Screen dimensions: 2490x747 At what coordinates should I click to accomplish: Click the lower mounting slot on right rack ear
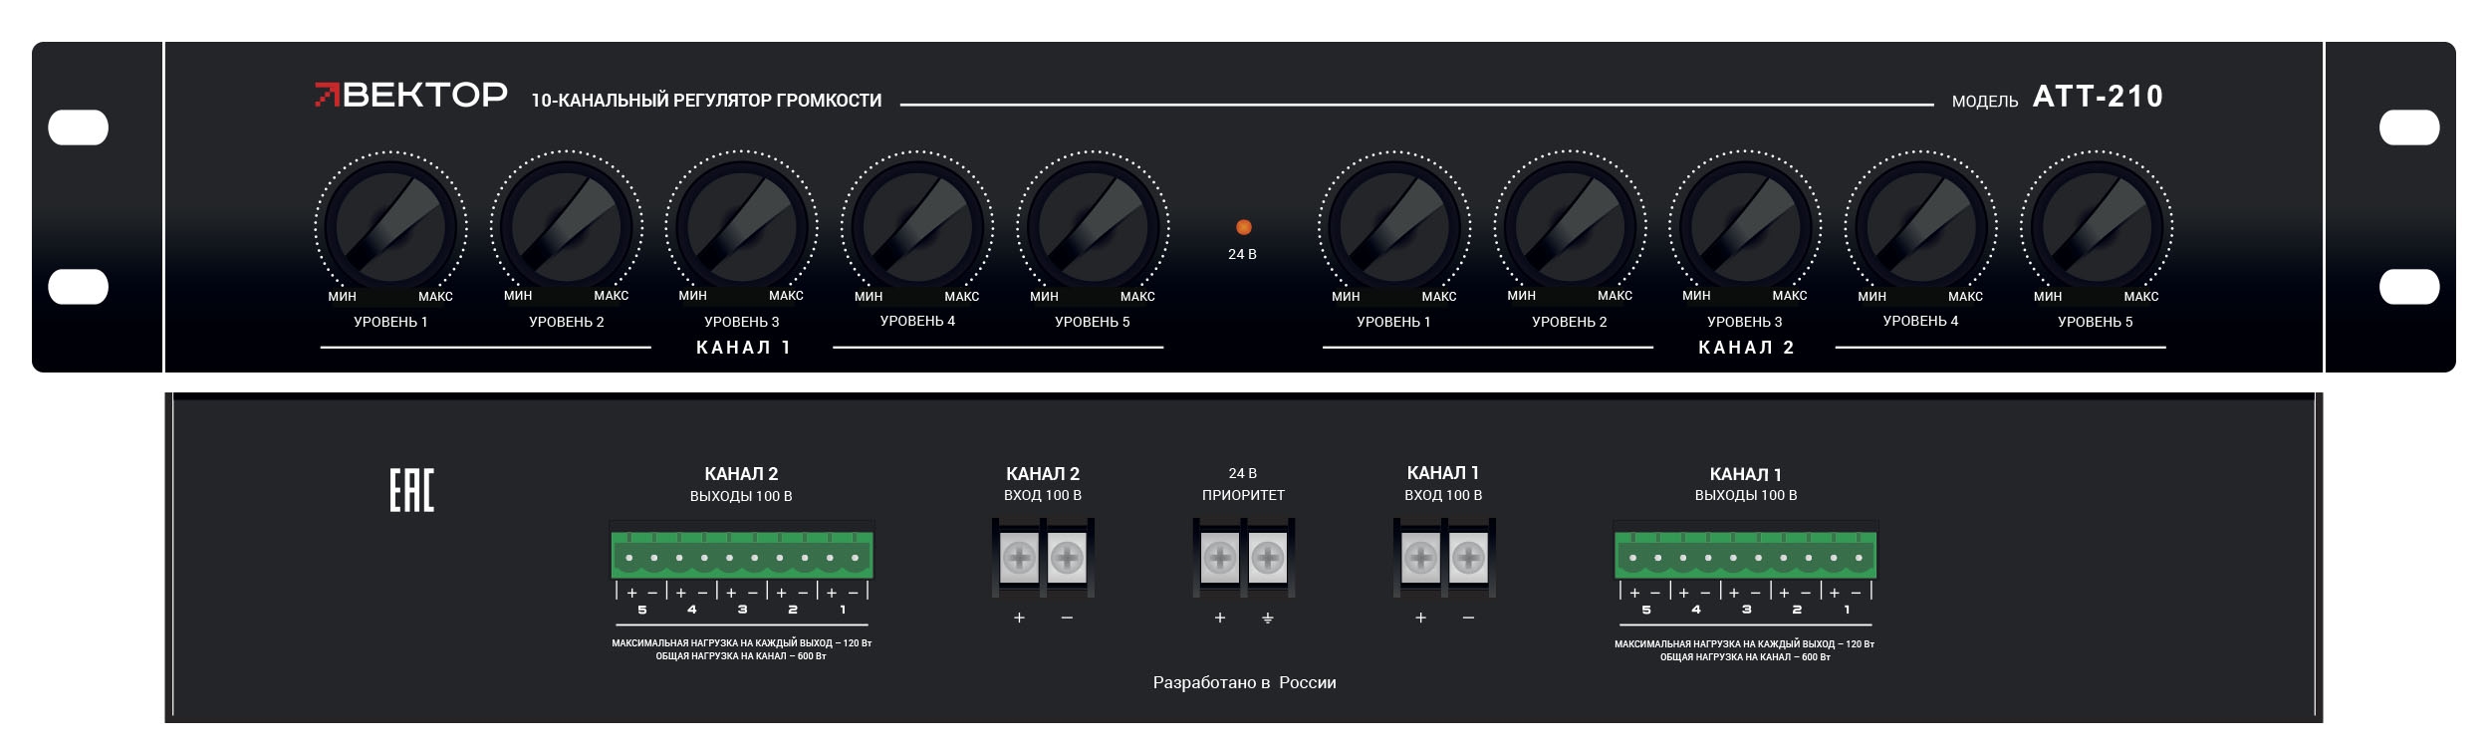pyautogui.click(x=2409, y=287)
